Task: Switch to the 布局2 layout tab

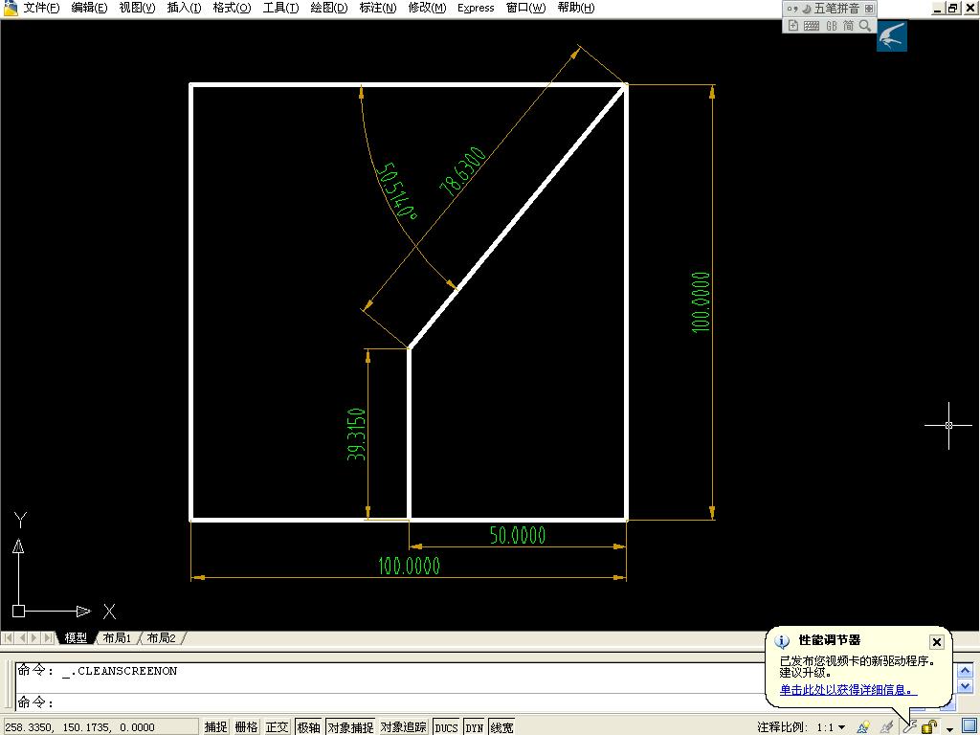Action: 161,637
